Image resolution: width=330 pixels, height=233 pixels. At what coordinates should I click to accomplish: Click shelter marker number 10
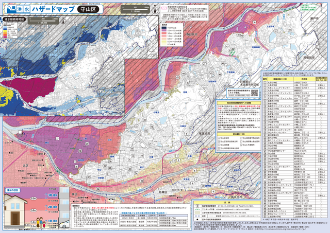pyautogui.click(x=203, y=186)
